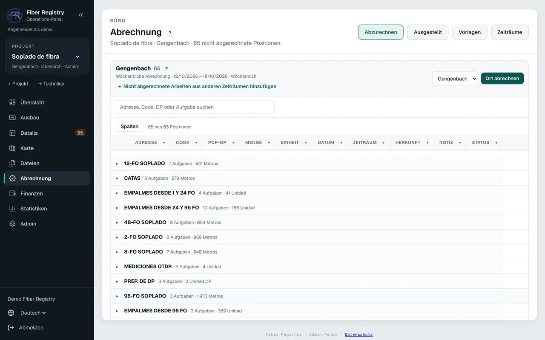Click the Techniker link in sidebar

coord(52,84)
